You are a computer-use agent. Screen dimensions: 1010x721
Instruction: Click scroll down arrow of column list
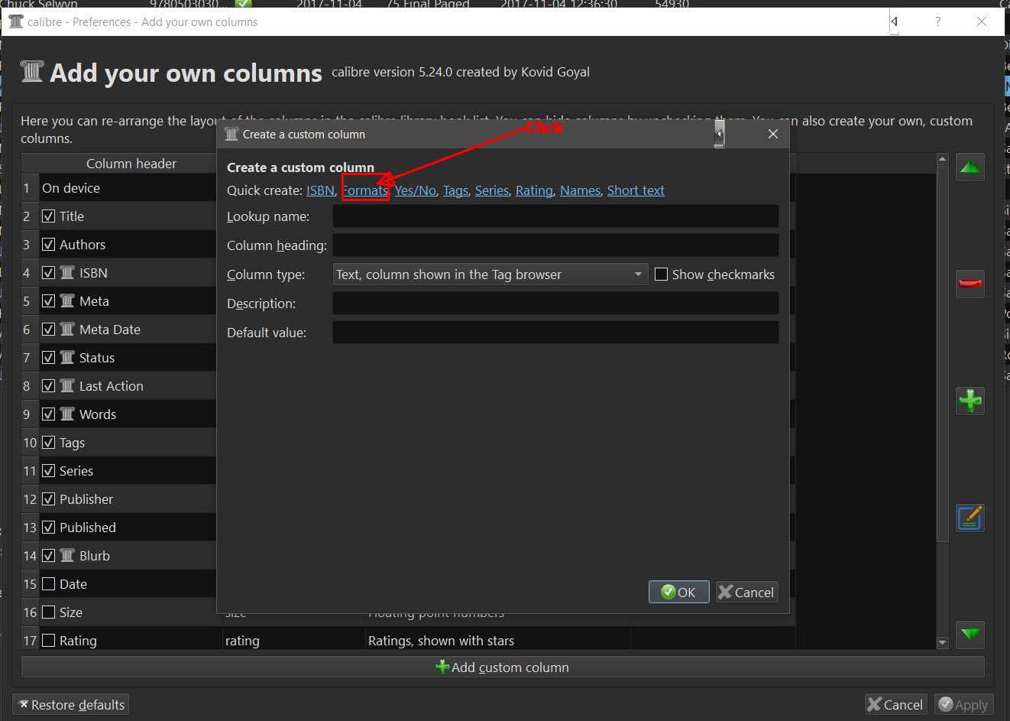point(942,643)
